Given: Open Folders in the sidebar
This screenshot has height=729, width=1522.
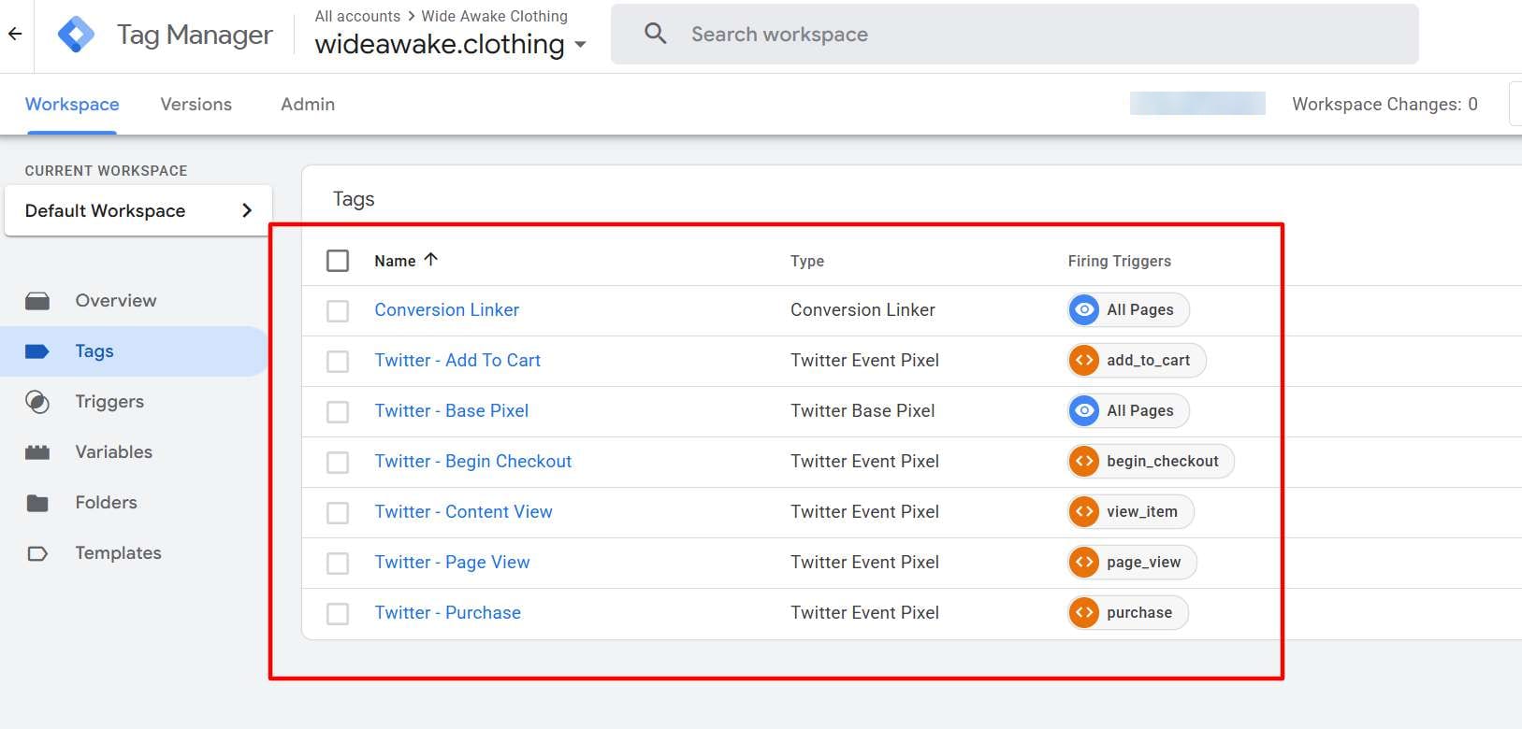Looking at the screenshot, I should [x=107, y=503].
